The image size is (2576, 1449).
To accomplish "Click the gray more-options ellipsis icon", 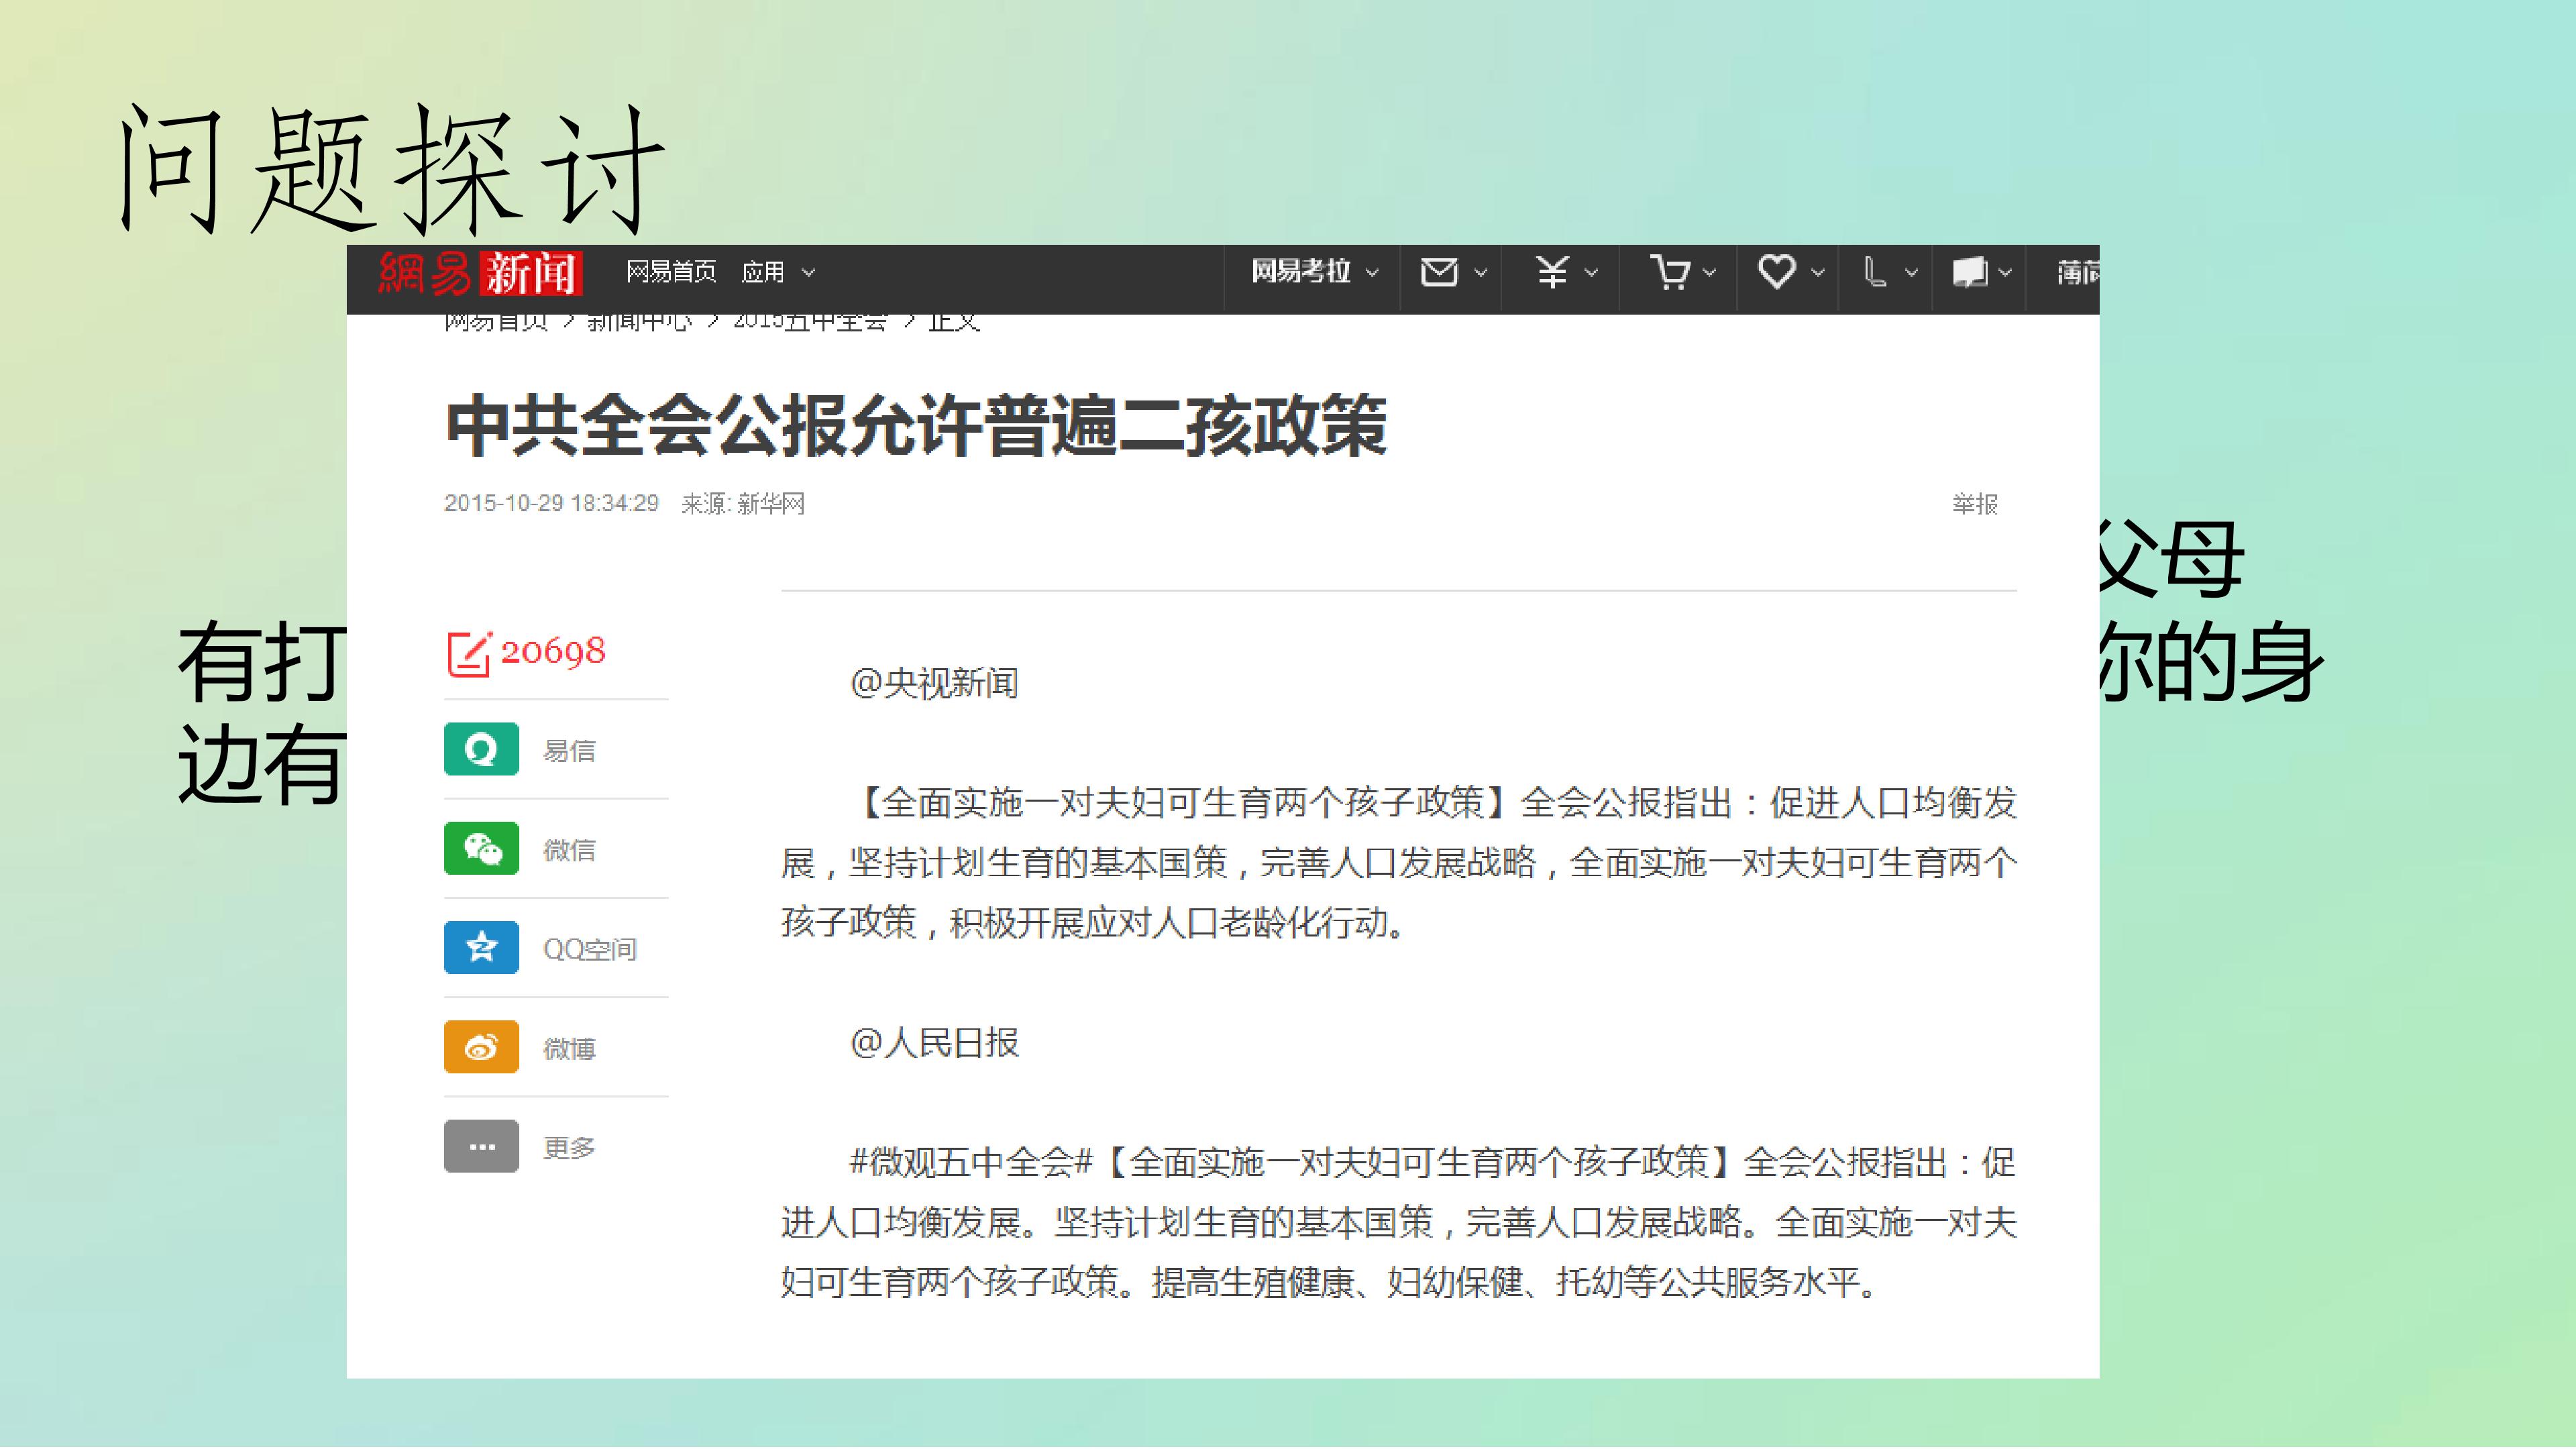I will 481,1146.
